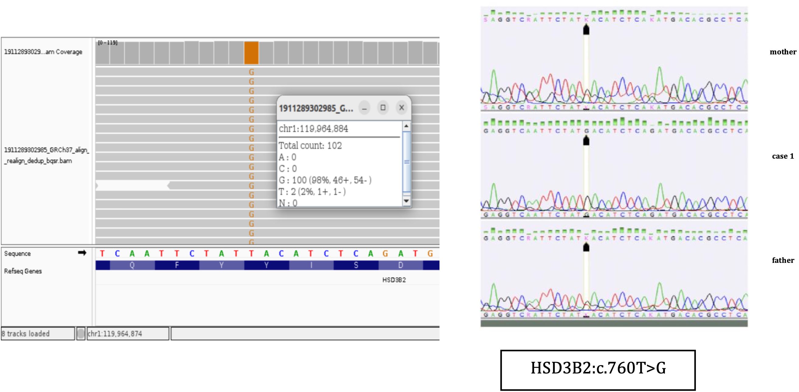Click the Sequence strand direction arrow

(x=82, y=253)
